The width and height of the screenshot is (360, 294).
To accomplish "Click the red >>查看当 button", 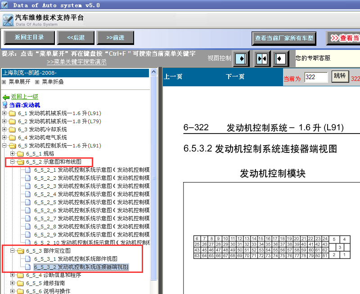I will click(343, 38).
